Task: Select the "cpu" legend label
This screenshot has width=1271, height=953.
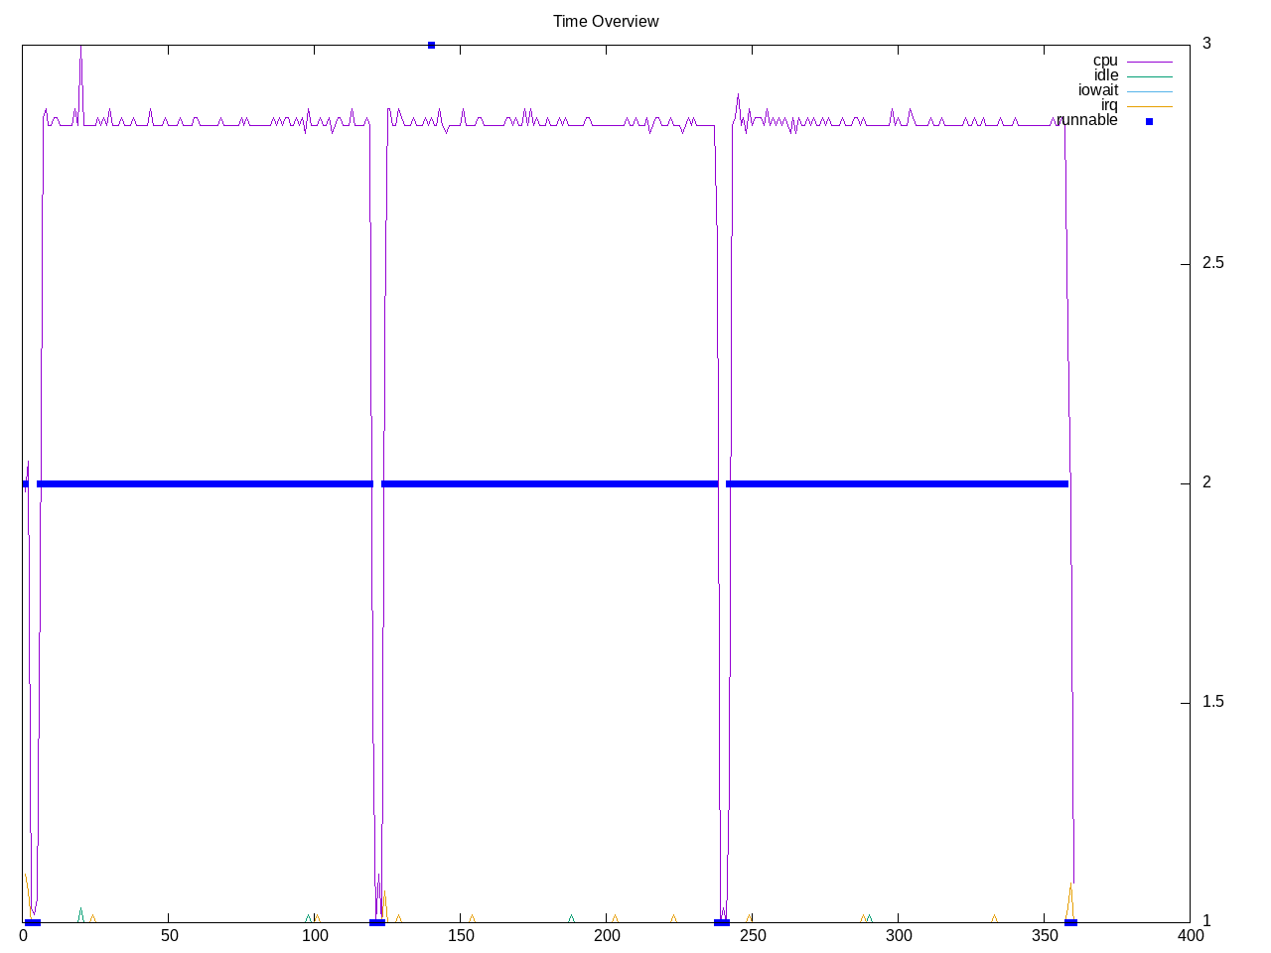Action: (x=1104, y=61)
